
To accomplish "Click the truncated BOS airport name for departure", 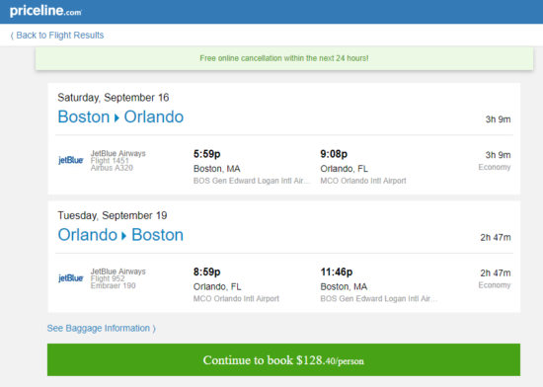I will coord(252,181).
